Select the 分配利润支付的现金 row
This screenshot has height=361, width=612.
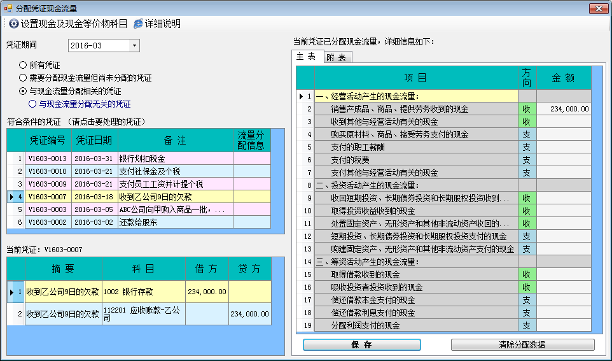point(444,325)
